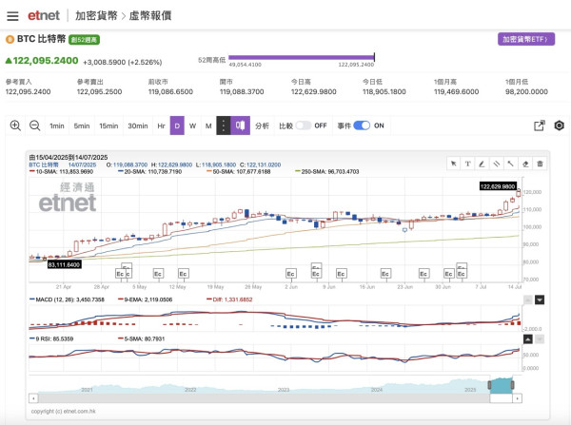Click the 1個月低 value 98,200.0000
Screen dimensions: 571x425
click(x=526, y=91)
